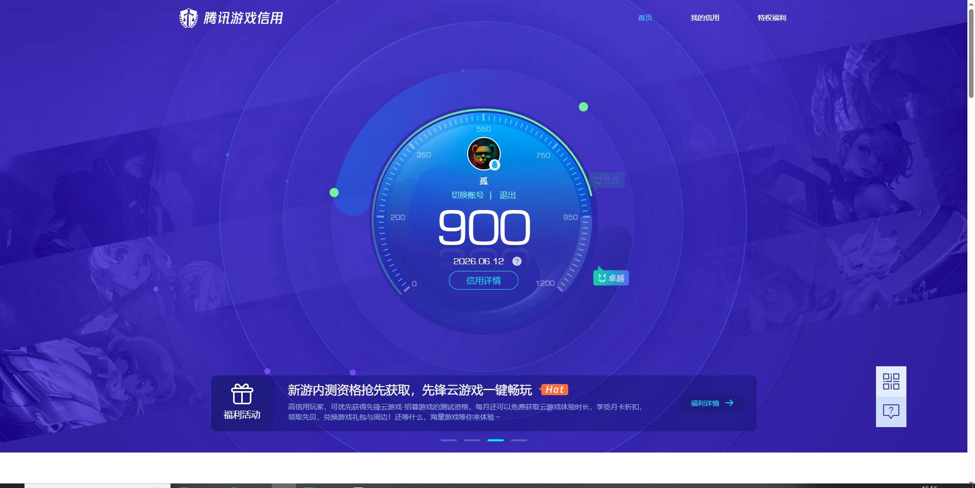Click 切换账号 to switch account
Image resolution: width=975 pixels, height=488 pixels.
(468, 195)
